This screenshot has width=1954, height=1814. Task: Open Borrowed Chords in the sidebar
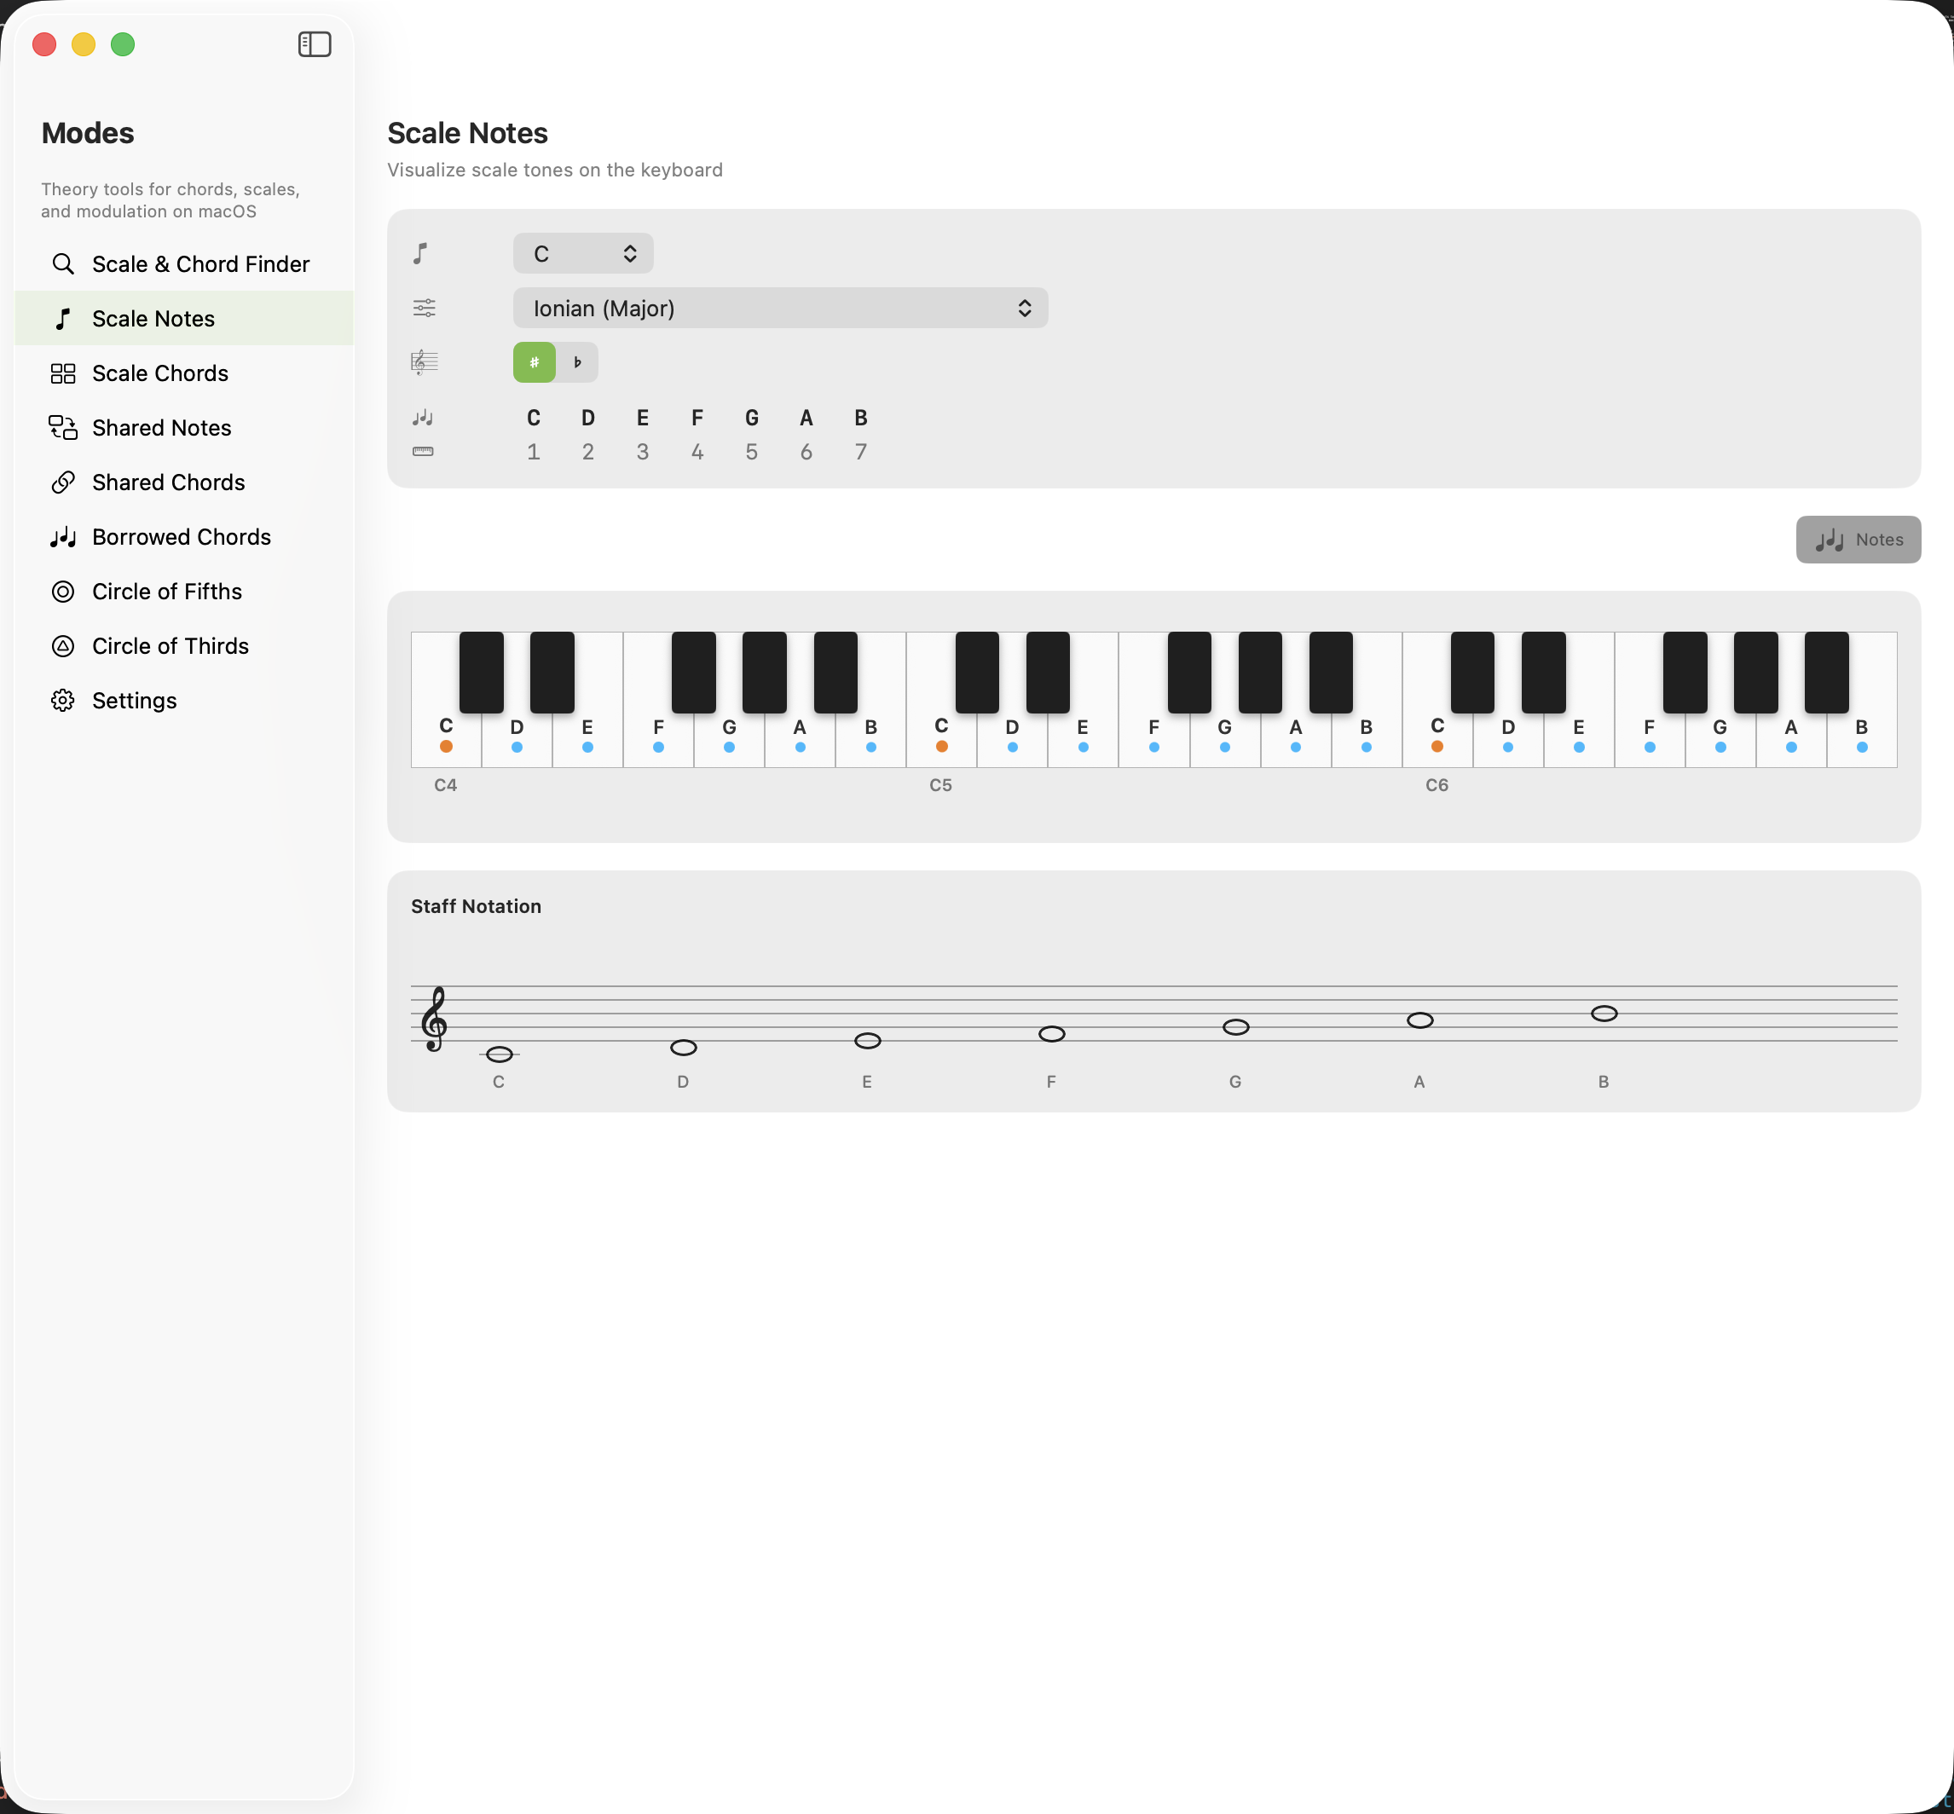[182, 537]
